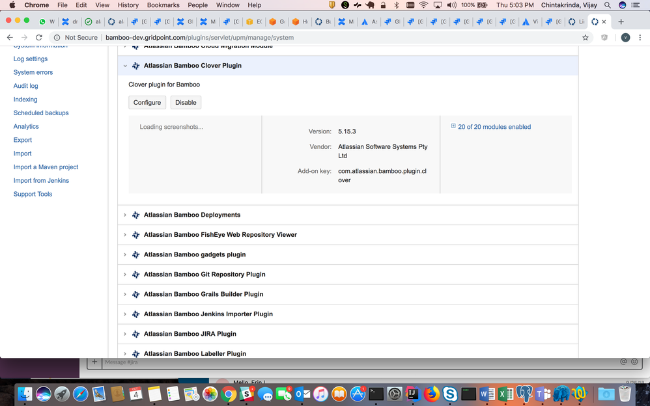Expand the Bamboo Labeller Plugin row
The width and height of the screenshot is (650, 406).
pos(125,354)
